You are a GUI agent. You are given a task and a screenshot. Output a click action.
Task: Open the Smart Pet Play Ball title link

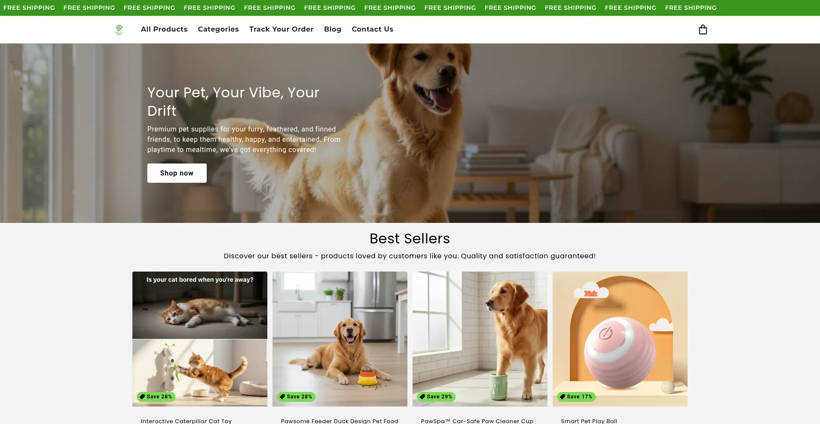click(x=589, y=421)
